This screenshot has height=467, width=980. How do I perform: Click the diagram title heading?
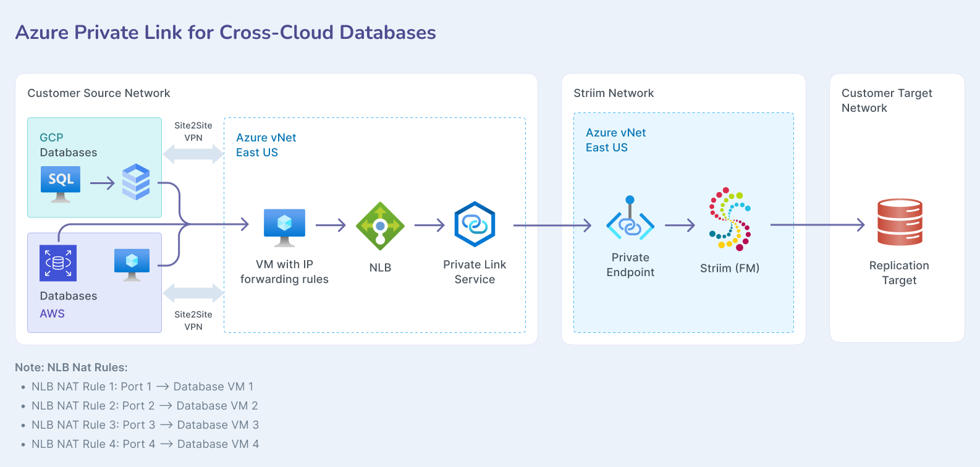[226, 32]
